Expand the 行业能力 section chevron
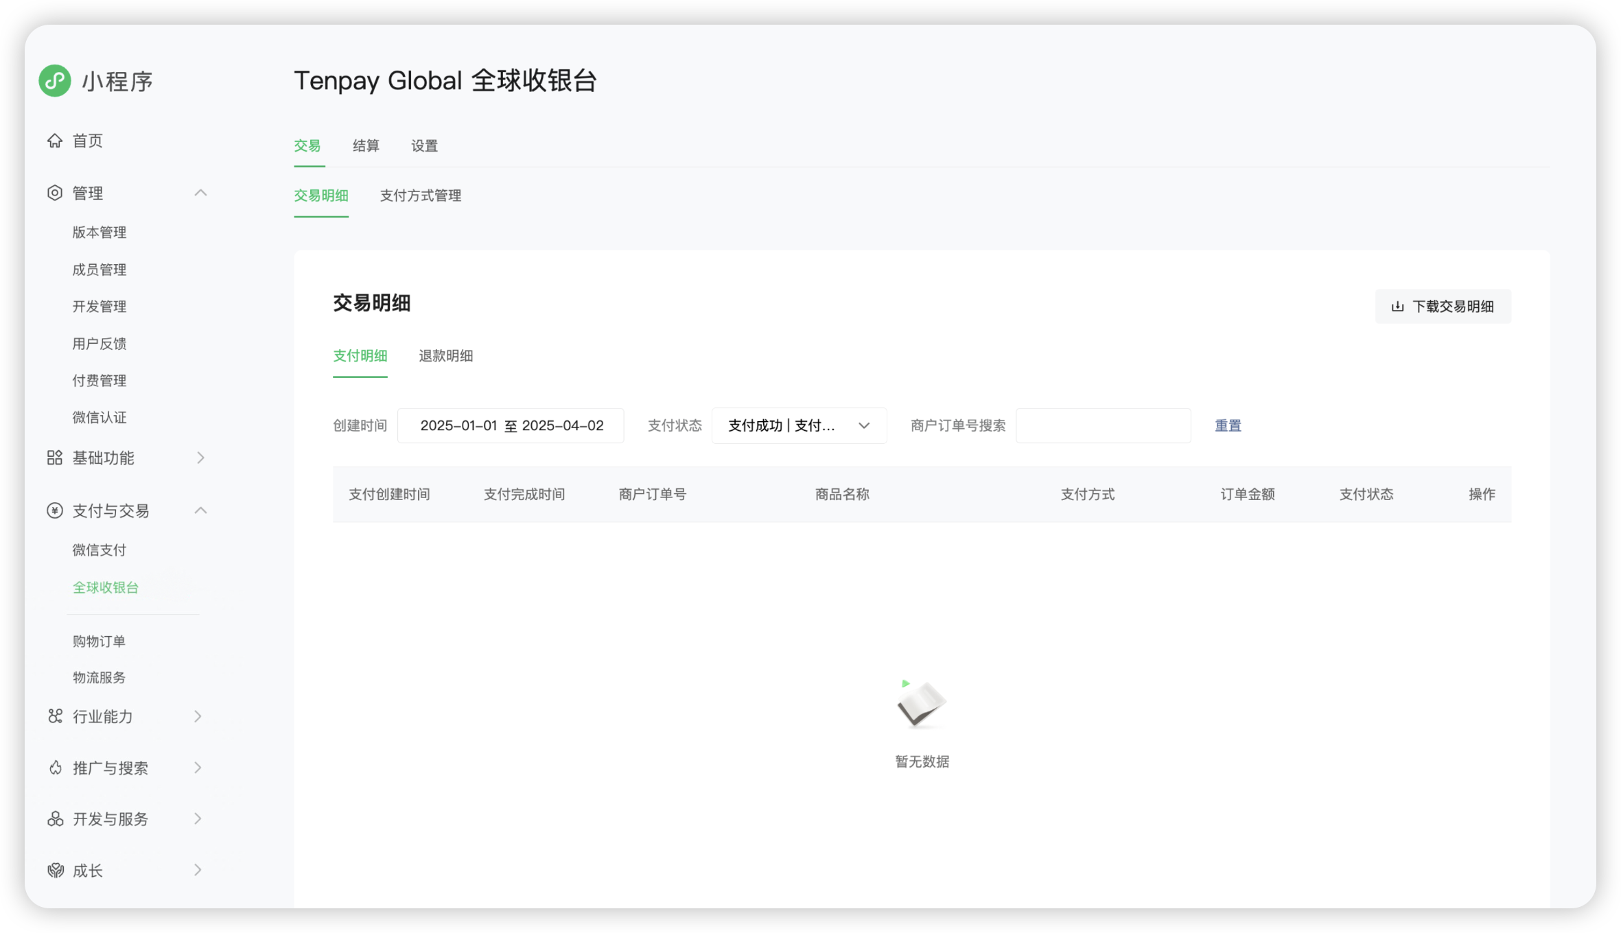The height and width of the screenshot is (933, 1621). click(198, 716)
